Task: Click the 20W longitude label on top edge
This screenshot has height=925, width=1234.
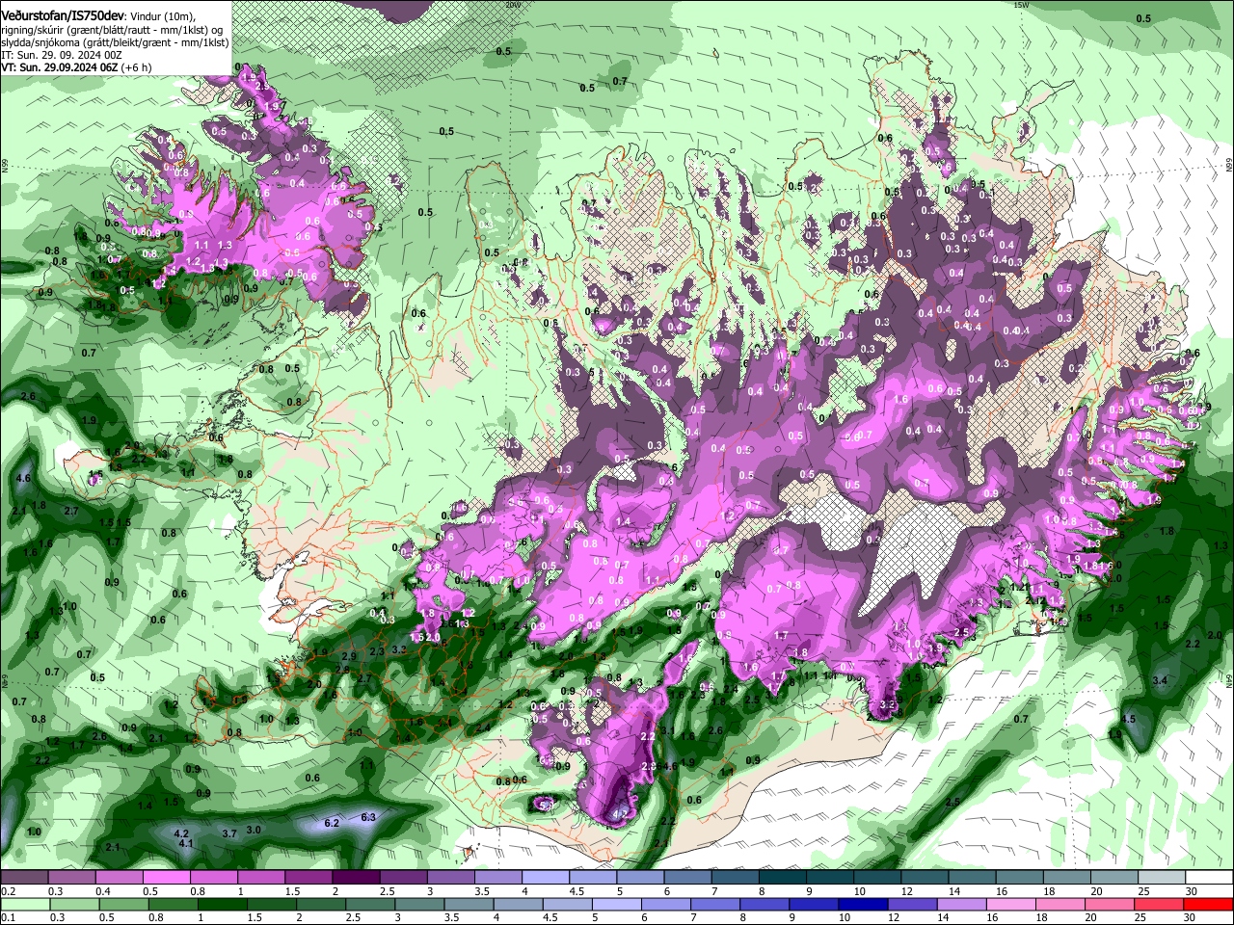Action: coord(512,5)
